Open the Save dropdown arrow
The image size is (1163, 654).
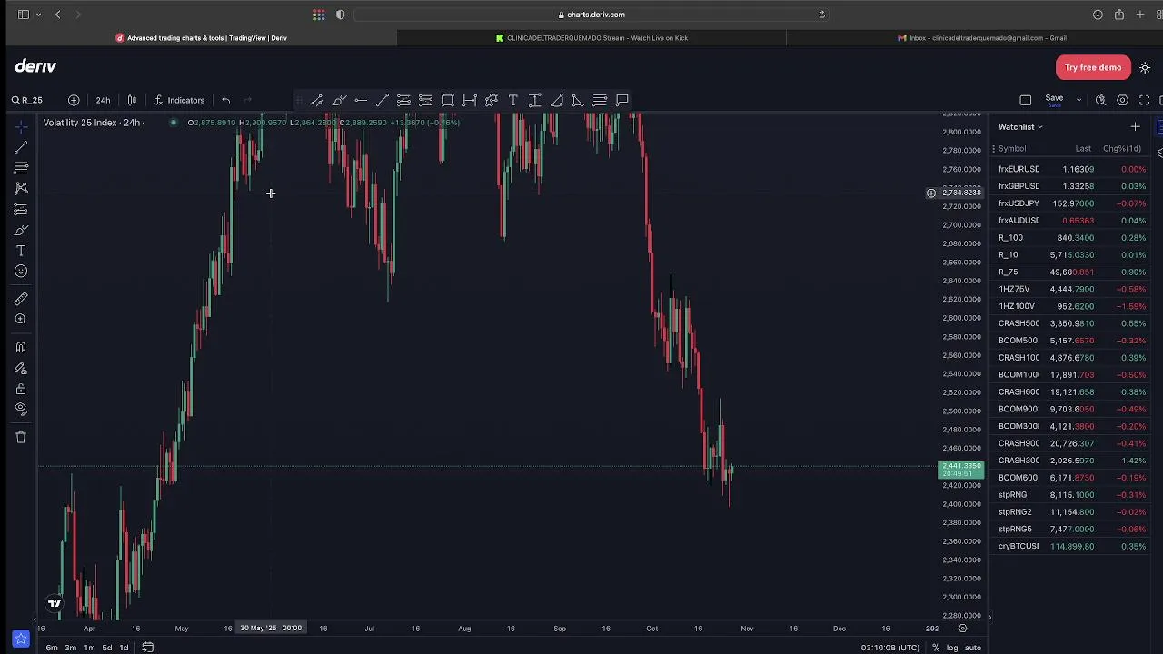(1079, 100)
